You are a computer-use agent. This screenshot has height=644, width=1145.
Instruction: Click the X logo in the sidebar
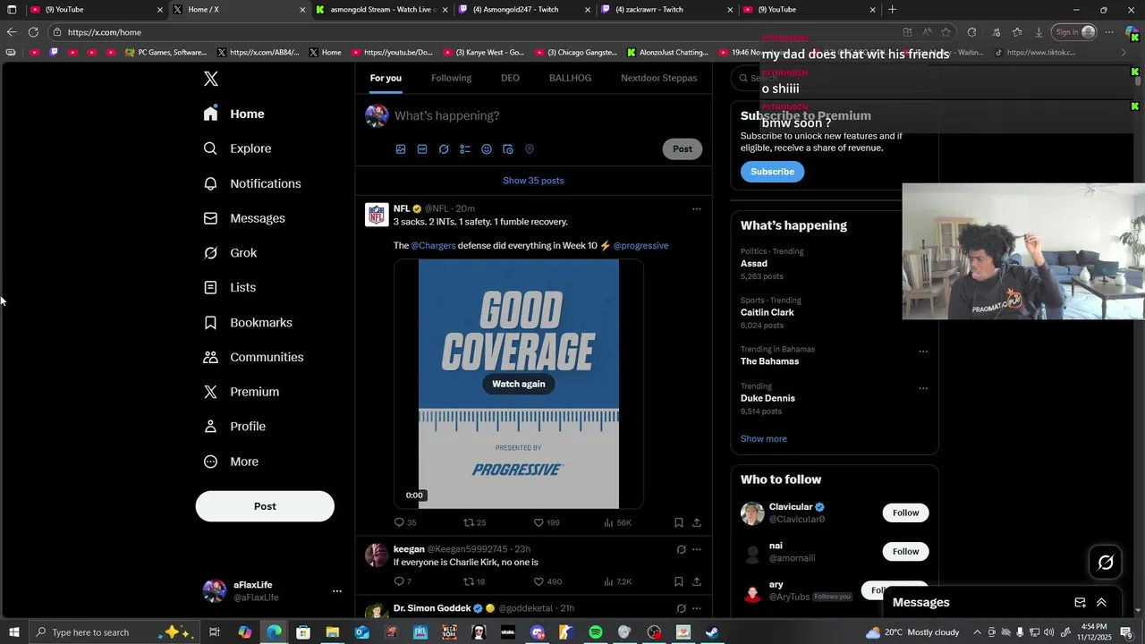click(x=210, y=79)
